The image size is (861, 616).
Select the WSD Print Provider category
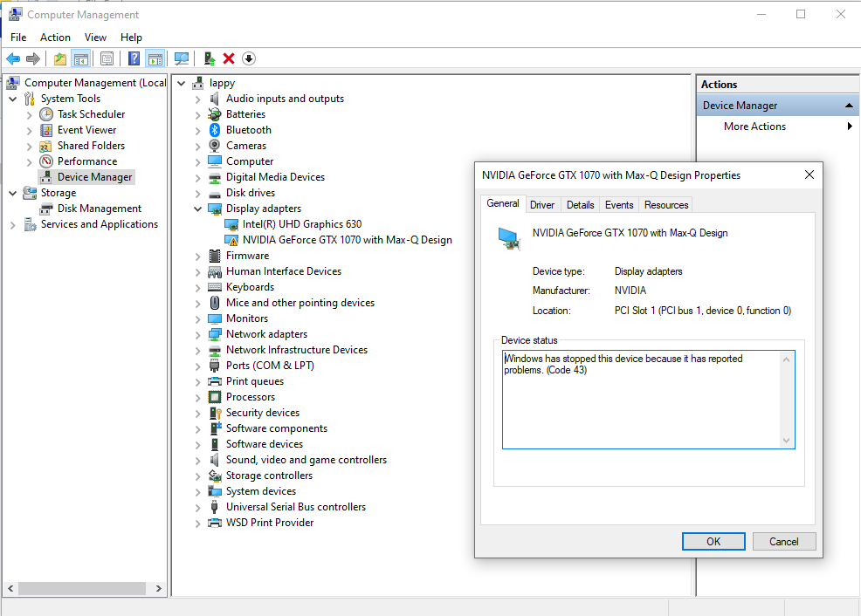(270, 523)
